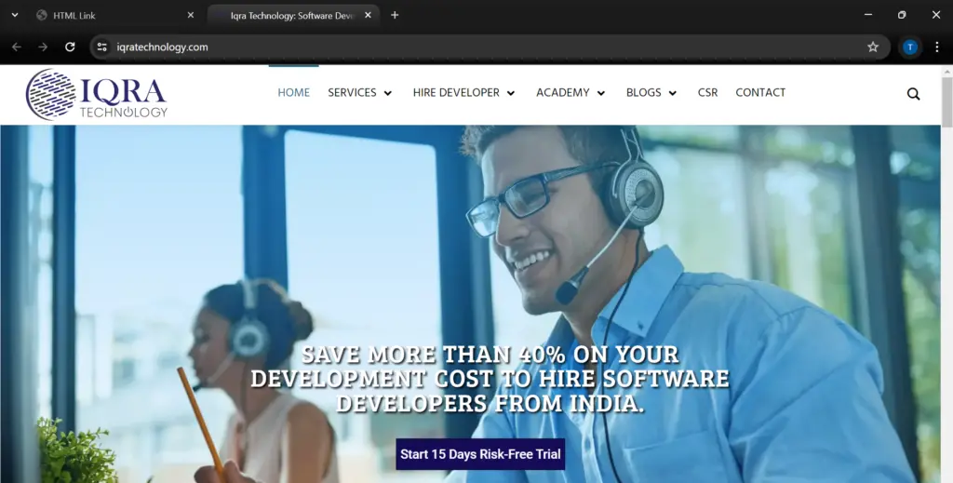
Task: Open the Chrome profile avatar
Action: [910, 47]
